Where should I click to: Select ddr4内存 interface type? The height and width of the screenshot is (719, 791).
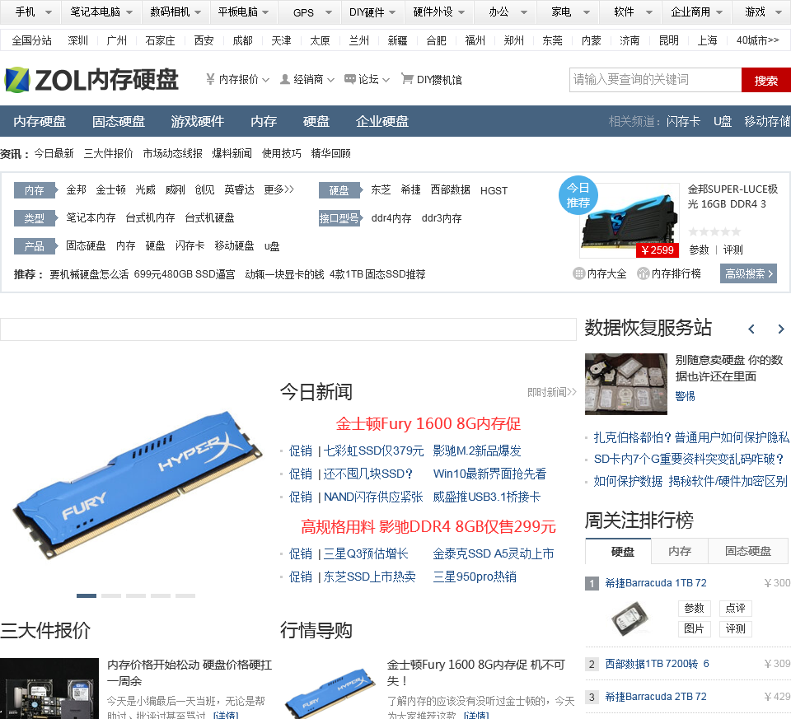click(x=391, y=217)
